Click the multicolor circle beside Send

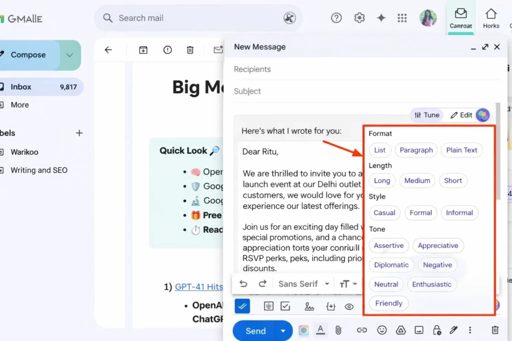303,331
